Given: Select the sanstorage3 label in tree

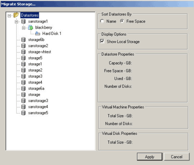Looking at the screenshot, I should [x=38, y=101].
